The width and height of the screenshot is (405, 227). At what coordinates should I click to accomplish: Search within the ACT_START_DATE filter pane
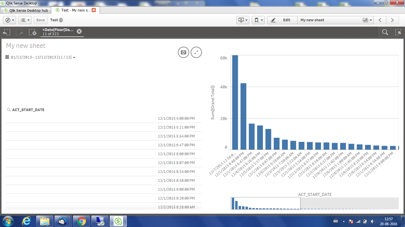coord(9,110)
